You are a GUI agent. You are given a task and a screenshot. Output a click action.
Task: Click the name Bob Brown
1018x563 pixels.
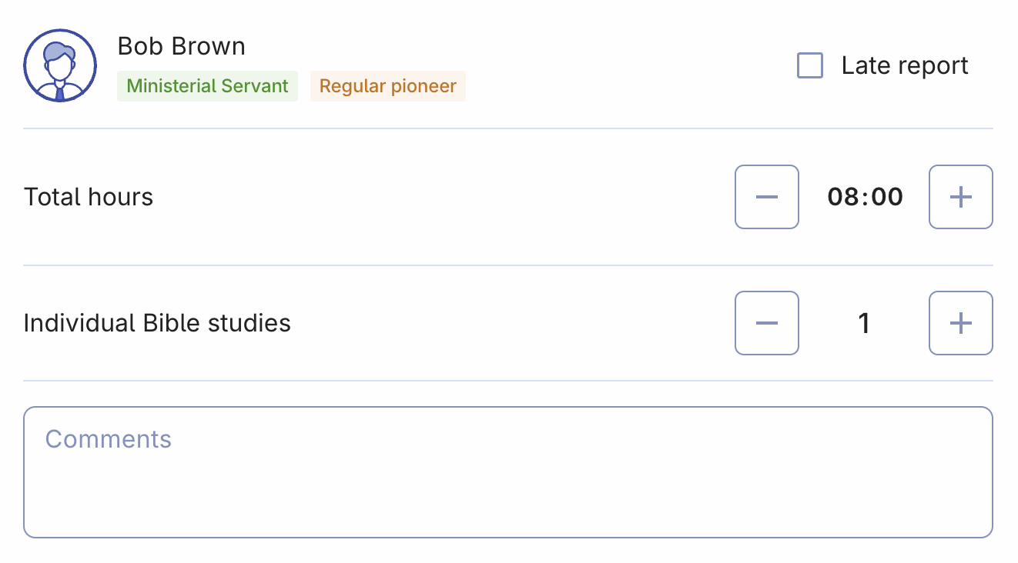point(181,46)
